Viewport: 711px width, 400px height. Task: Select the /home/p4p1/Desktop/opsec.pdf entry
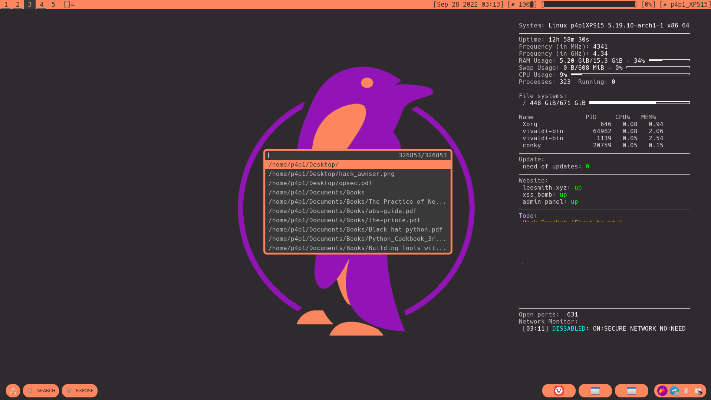pos(320,183)
